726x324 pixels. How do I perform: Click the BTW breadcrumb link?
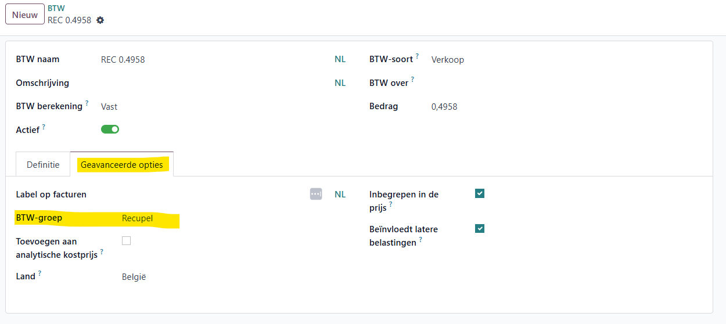pos(56,8)
